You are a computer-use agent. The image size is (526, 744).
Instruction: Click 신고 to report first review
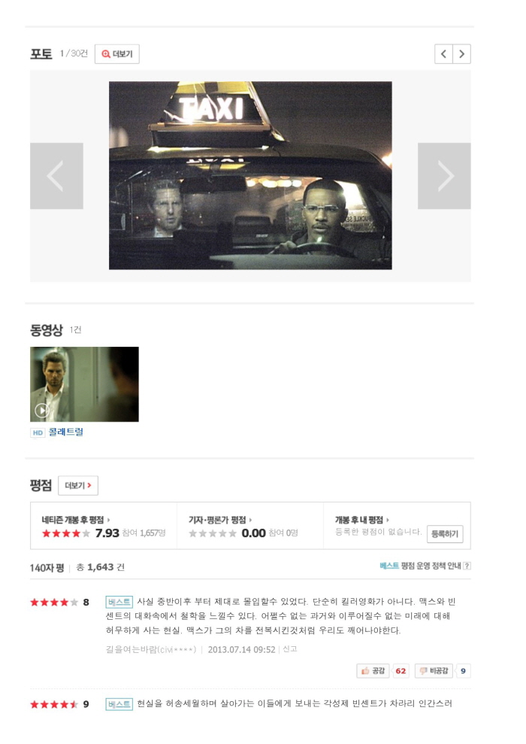[x=290, y=649]
